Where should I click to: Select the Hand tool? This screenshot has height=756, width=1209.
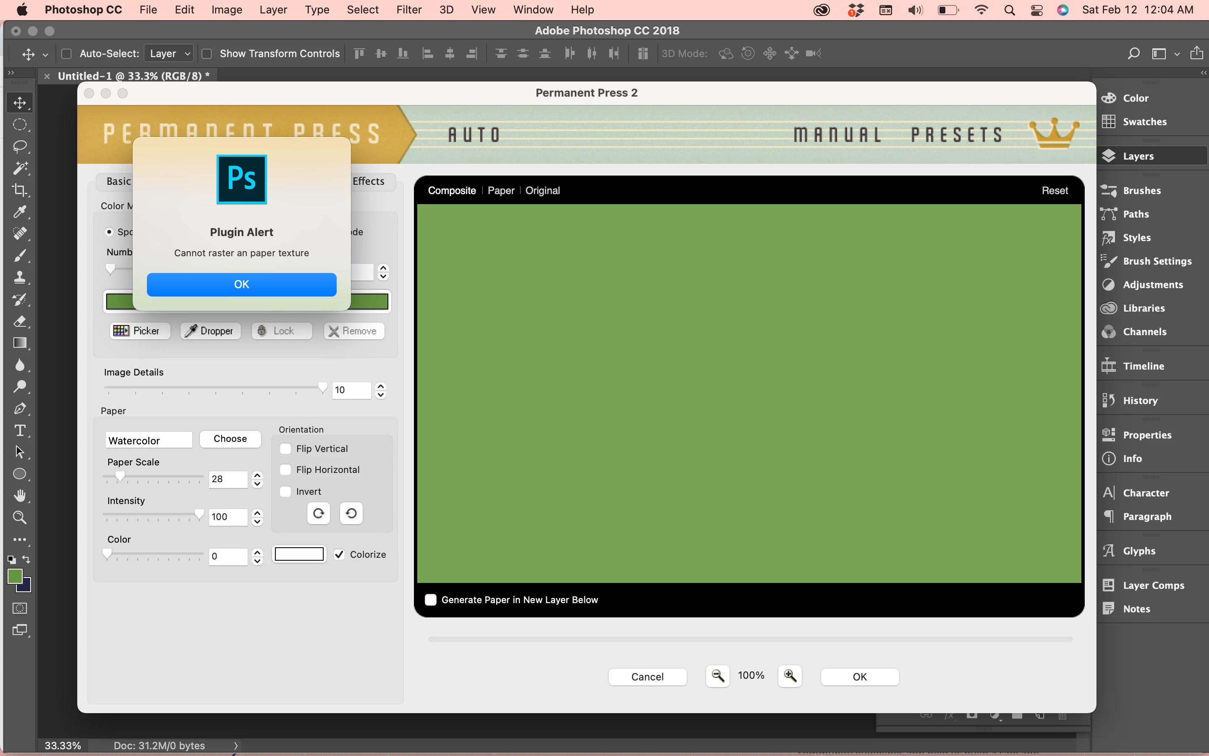19,496
